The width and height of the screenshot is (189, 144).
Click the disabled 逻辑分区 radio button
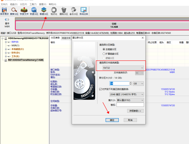(x=104, y=58)
